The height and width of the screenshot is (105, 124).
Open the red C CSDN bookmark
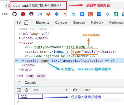[90, 14]
